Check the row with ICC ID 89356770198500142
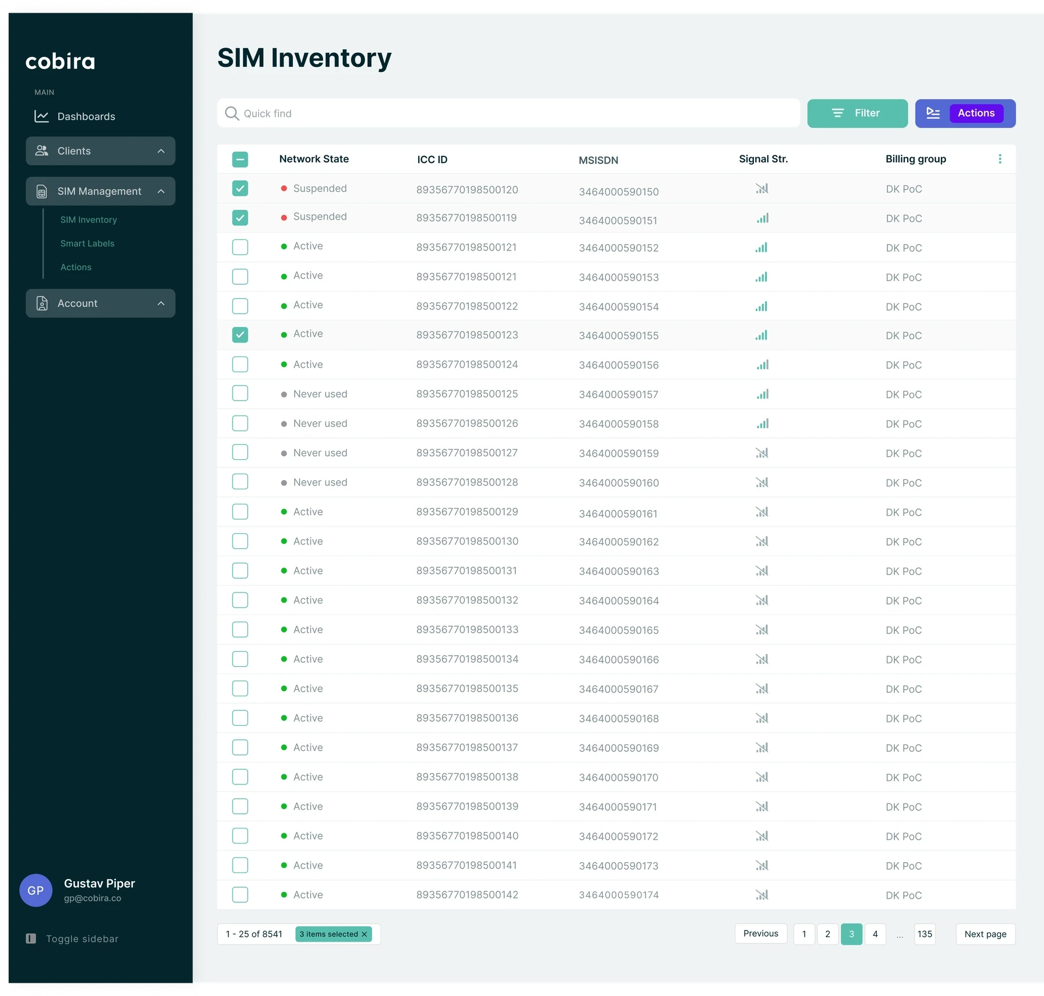This screenshot has height=996, width=1044. [x=240, y=895]
